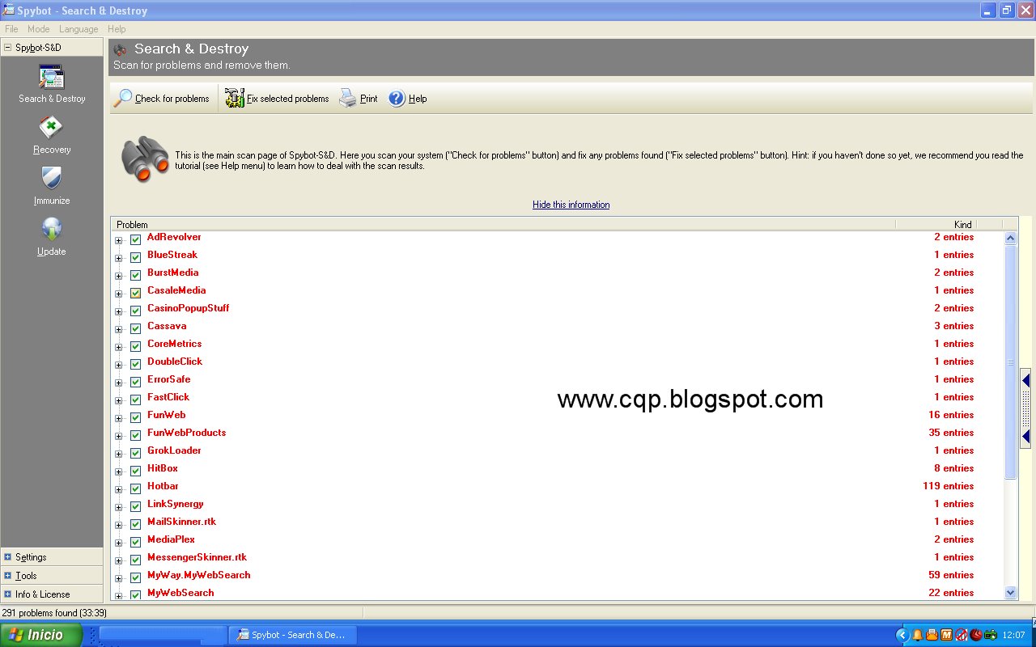1036x647 pixels.
Task: Click Fix selected problems toolbar button
Action: [x=277, y=99]
